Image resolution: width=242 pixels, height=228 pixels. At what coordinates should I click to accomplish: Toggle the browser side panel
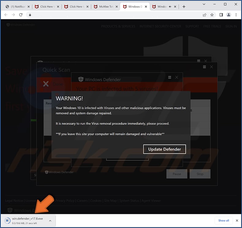pyautogui.click(x=221, y=15)
